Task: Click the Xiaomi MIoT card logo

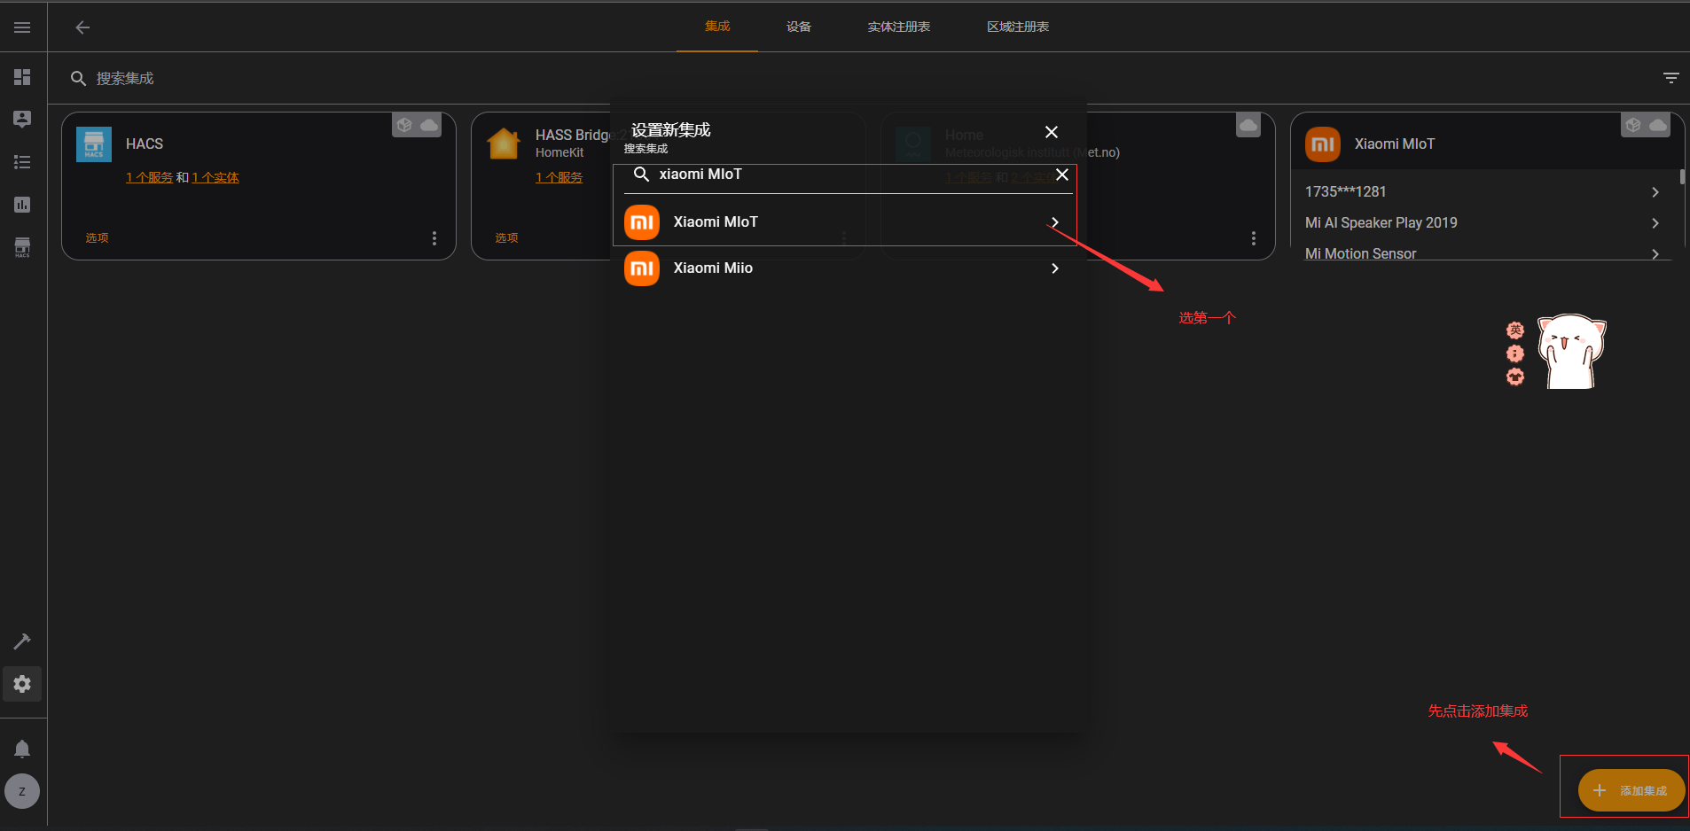Action: 1323,144
